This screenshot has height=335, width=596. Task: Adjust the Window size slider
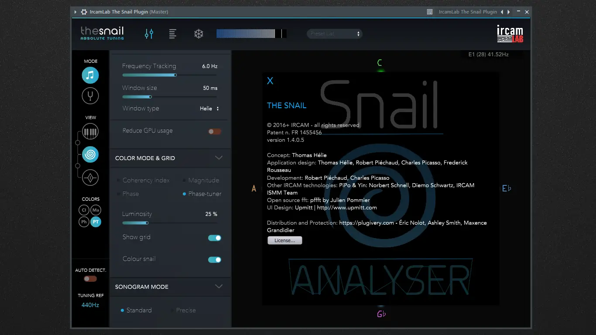pos(171,97)
